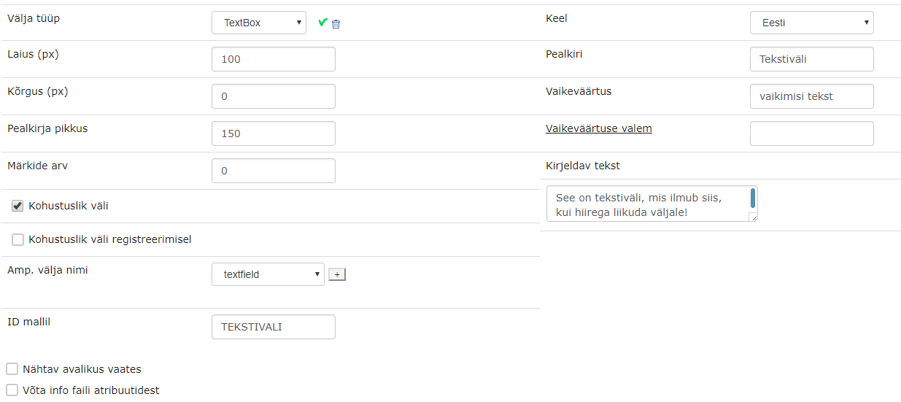Screen dimensions: 901x402
Task: Click the plus button beside textfield
Action: (x=337, y=274)
